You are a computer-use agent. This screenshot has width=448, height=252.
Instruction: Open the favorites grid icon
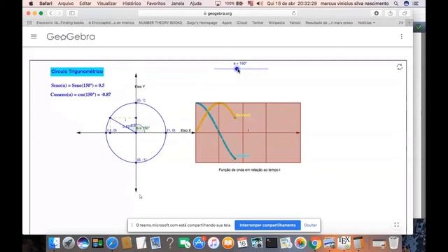(x=29, y=22)
